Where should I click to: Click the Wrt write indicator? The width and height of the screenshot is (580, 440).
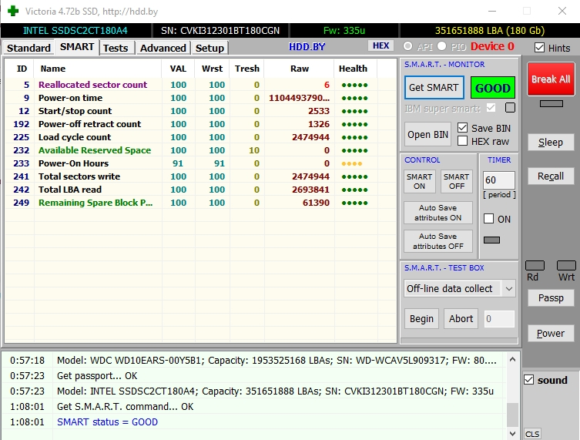566,266
